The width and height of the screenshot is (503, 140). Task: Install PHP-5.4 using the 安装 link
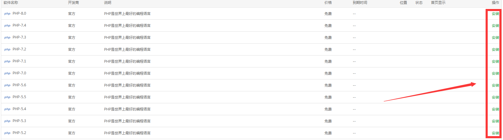click(495, 109)
